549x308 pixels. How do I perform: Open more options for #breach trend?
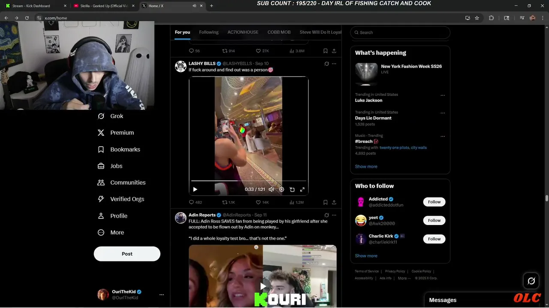point(443,136)
